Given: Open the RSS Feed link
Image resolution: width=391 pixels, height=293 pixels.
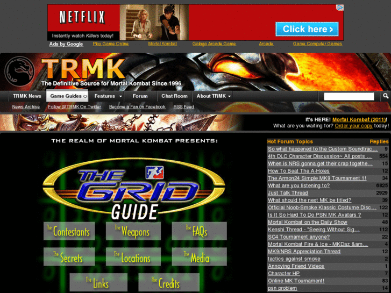Looking at the screenshot, I should 184,107.
